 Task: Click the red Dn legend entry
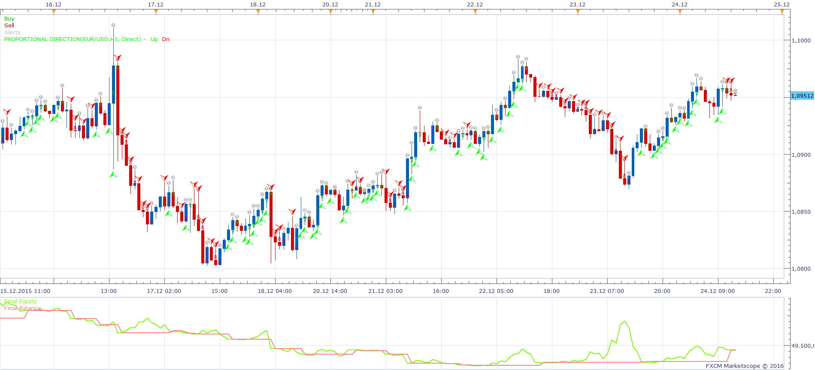(166, 39)
